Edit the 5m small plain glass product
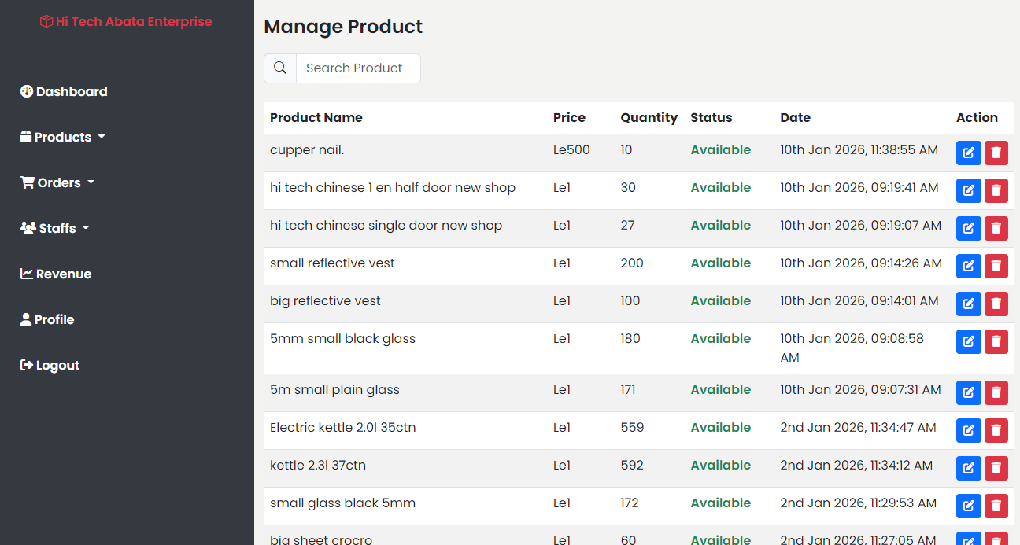 click(968, 392)
